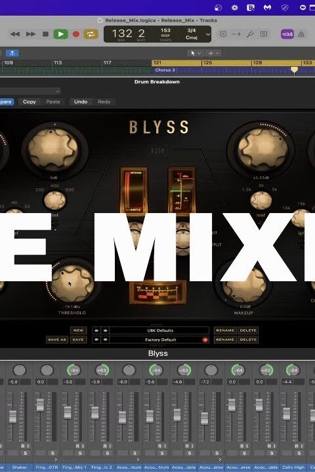
Task: Open the plug-in settings dropdown above Copy
Action: pyautogui.click(x=30, y=91)
